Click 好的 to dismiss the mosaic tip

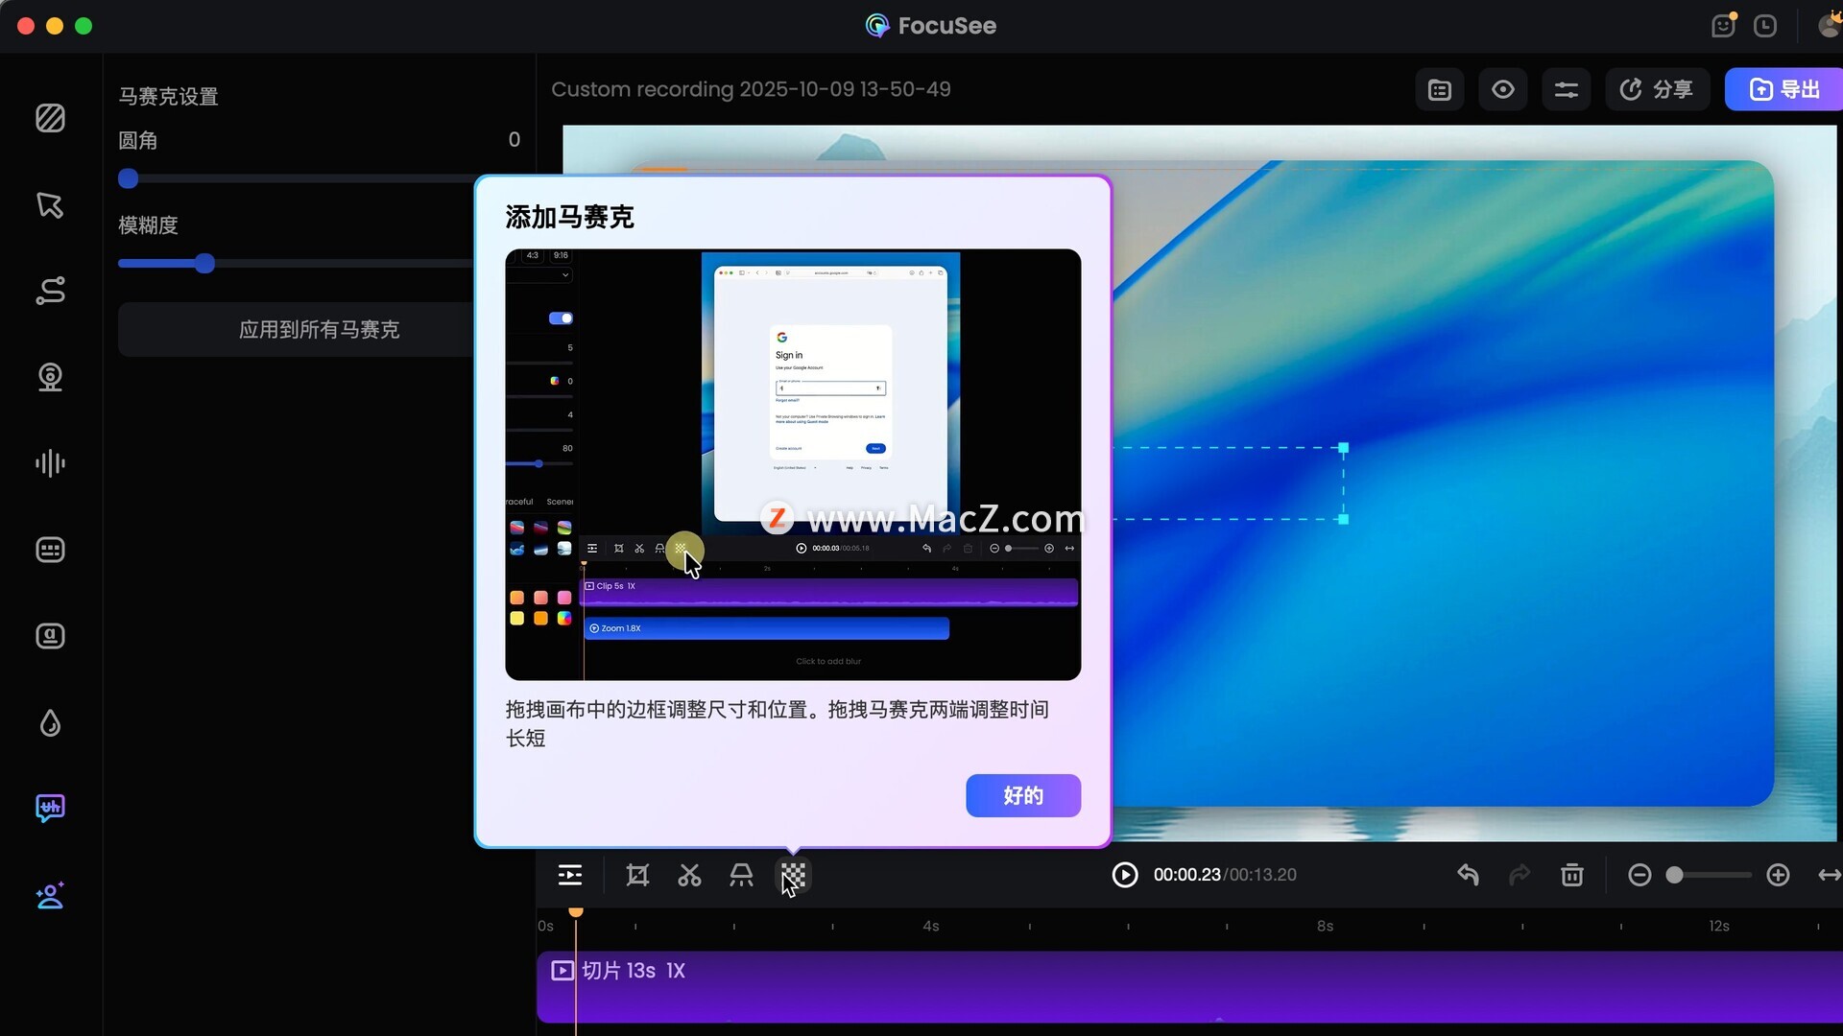(x=1022, y=795)
